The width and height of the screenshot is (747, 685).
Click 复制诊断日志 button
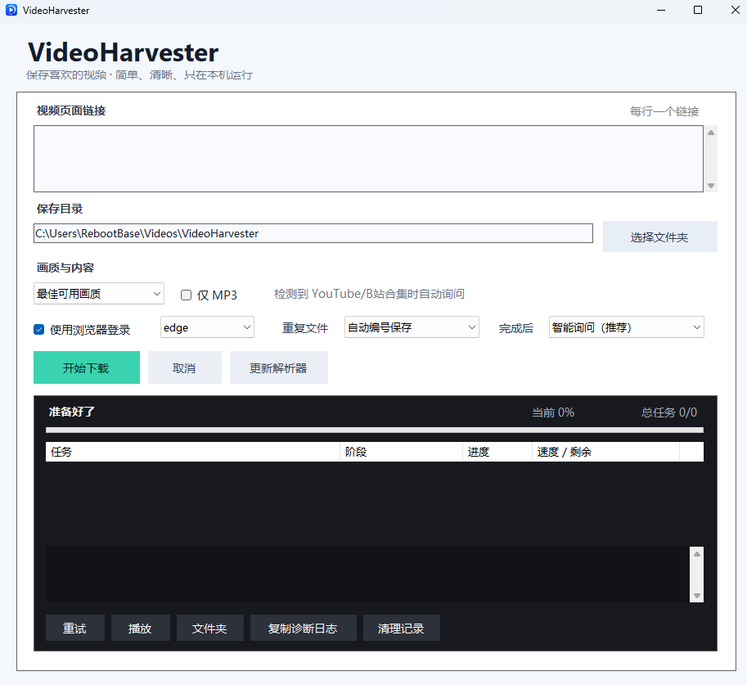303,628
